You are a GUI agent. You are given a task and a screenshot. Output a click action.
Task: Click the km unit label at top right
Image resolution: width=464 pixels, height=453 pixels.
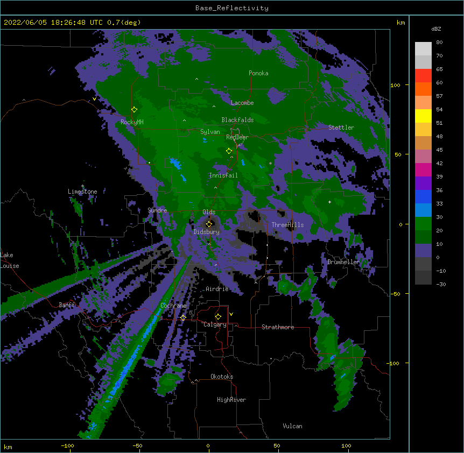(401, 23)
